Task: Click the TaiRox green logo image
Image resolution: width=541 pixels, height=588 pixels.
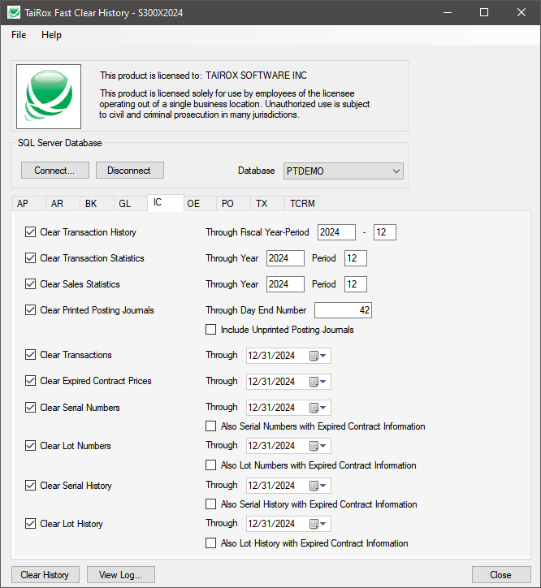Action: (49, 97)
